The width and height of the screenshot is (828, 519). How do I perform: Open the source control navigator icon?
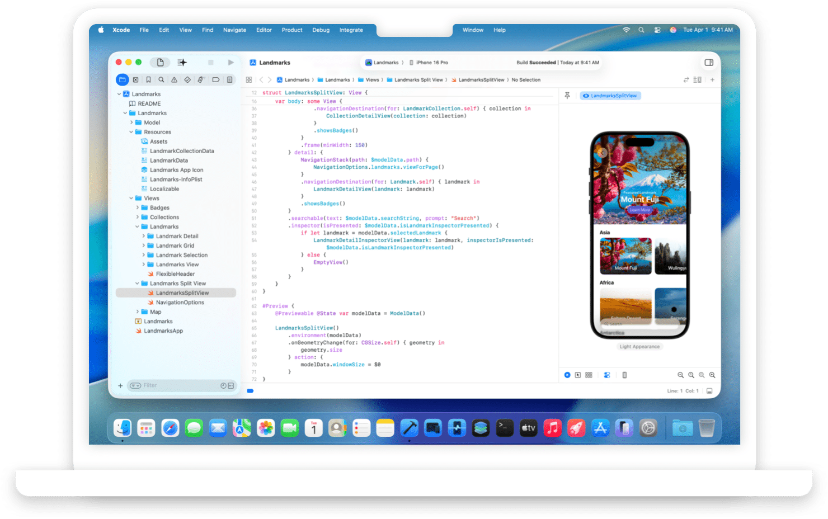(135, 80)
